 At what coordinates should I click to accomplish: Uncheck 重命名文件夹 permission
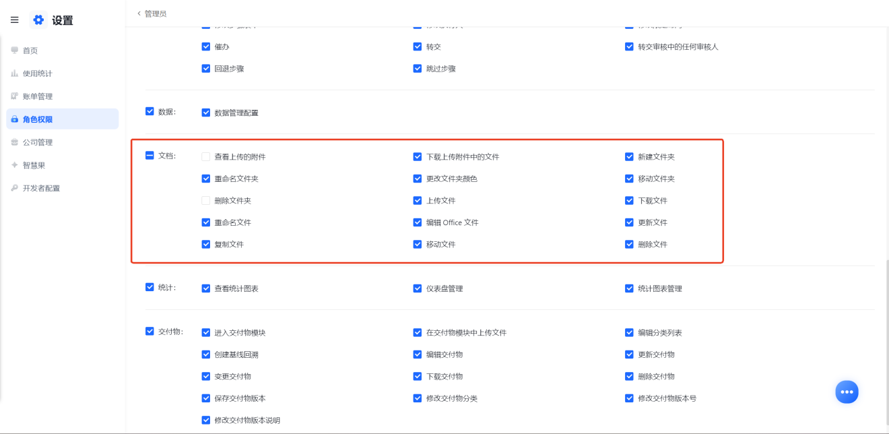coord(206,179)
